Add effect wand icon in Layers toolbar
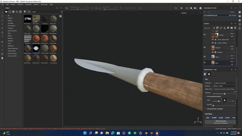The image size is (242, 136). (214, 28)
